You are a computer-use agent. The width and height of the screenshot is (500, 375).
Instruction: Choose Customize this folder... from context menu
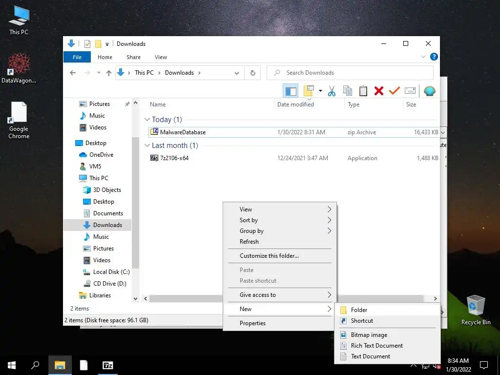pyautogui.click(x=280, y=256)
